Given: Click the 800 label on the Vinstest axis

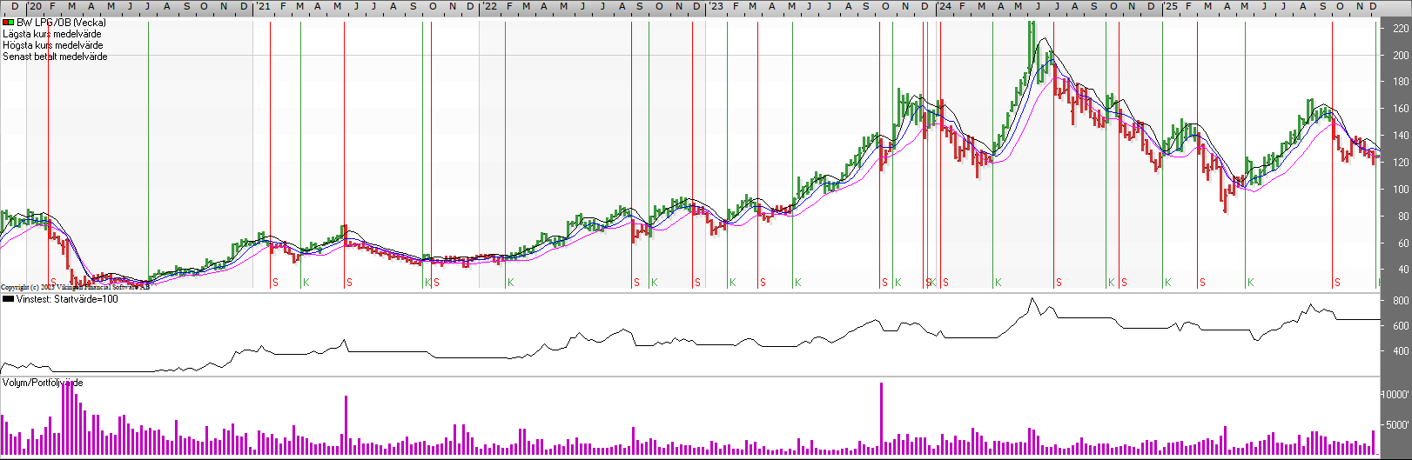Looking at the screenshot, I should [1400, 301].
